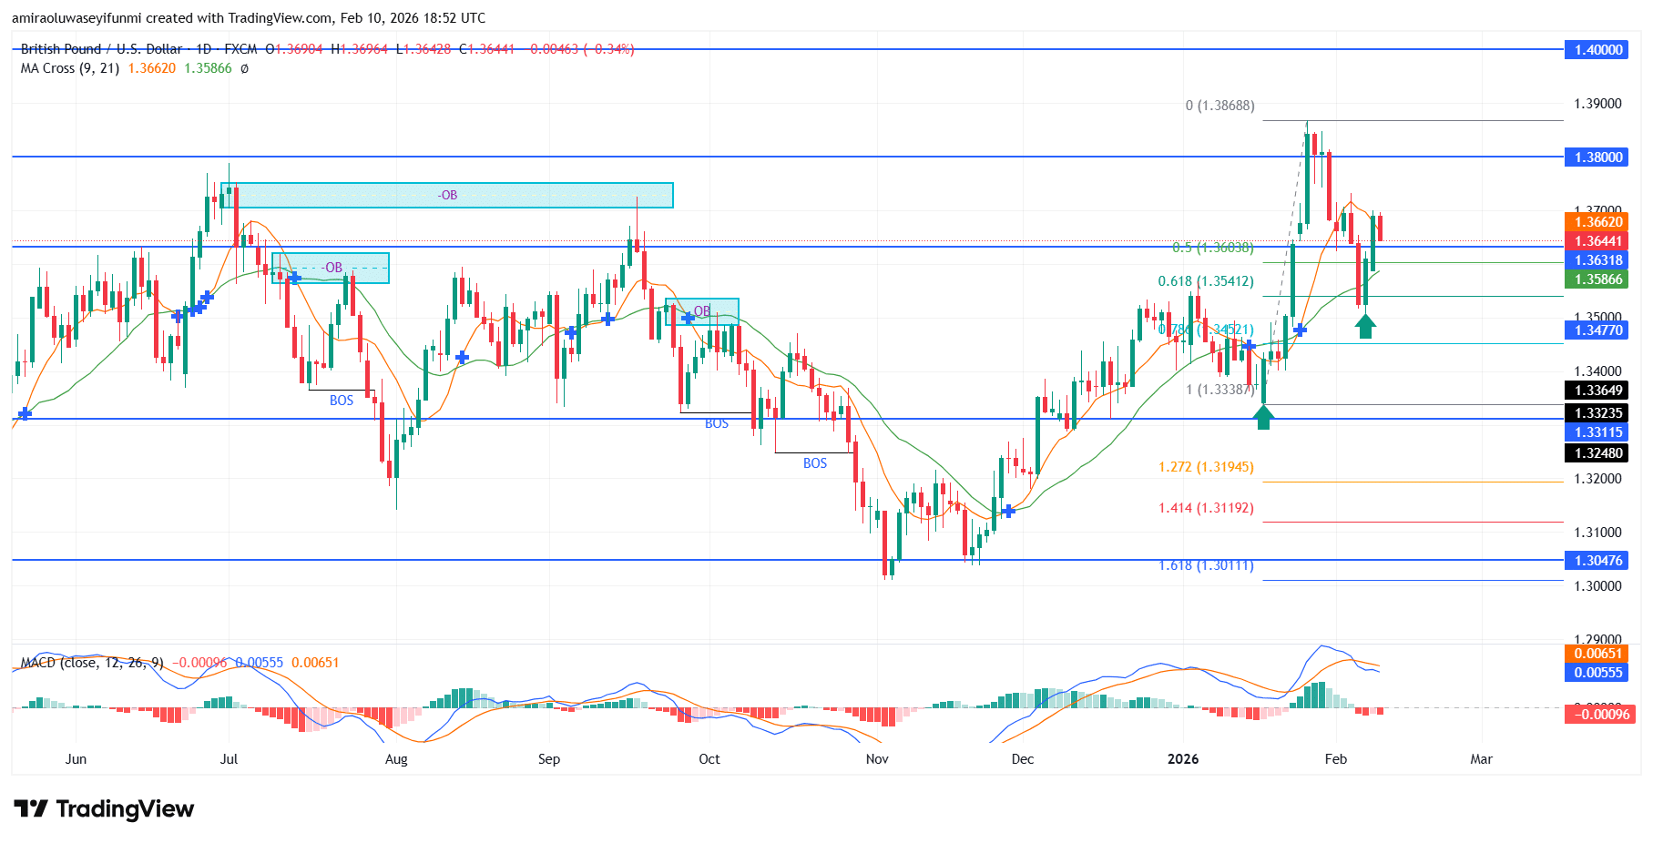Screen dimensions: 1653x843
Task: Select the 2026 label on the time axis
Action: coord(1182,758)
